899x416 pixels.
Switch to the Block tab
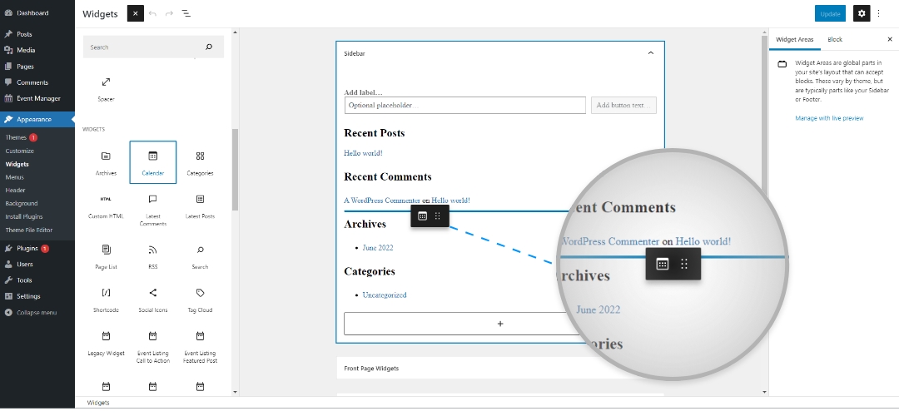834,39
